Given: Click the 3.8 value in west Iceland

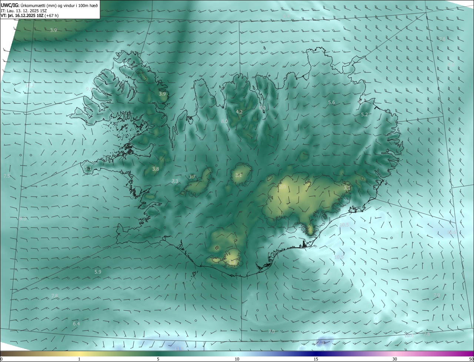Looking at the screenshot, I should [x=156, y=169].
